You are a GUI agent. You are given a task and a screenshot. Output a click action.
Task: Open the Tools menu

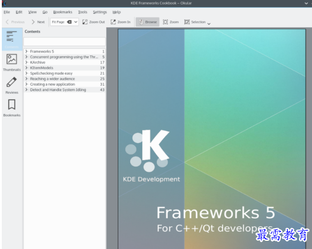[x=83, y=12]
